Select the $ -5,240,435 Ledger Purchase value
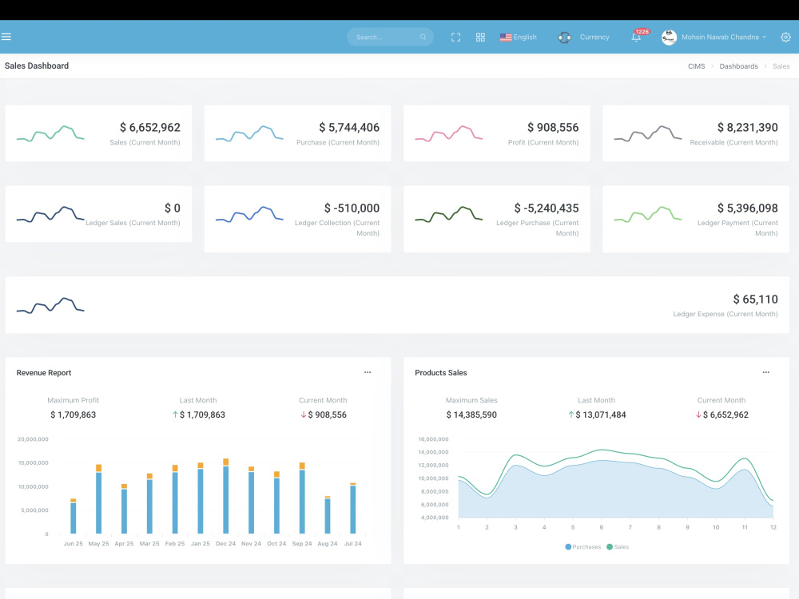 pyautogui.click(x=547, y=208)
